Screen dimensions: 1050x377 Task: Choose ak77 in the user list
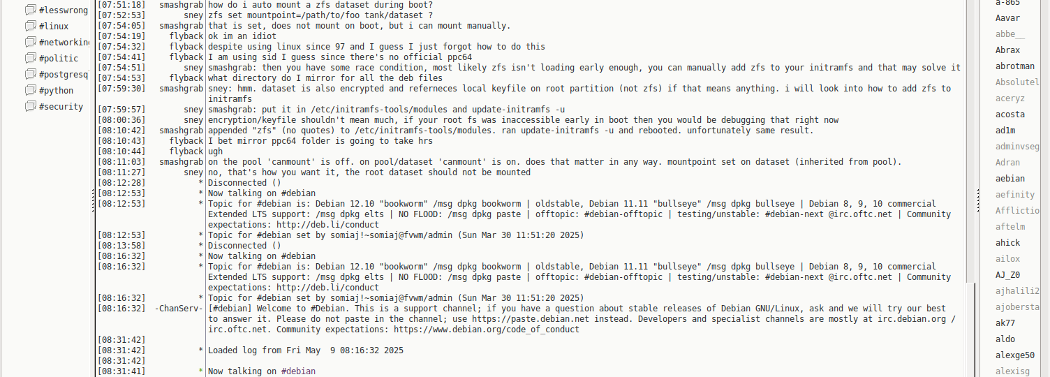pyautogui.click(x=1005, y=323)
